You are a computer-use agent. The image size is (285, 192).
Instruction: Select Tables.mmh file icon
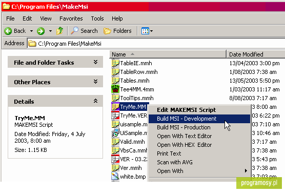[x=115, y=81]
